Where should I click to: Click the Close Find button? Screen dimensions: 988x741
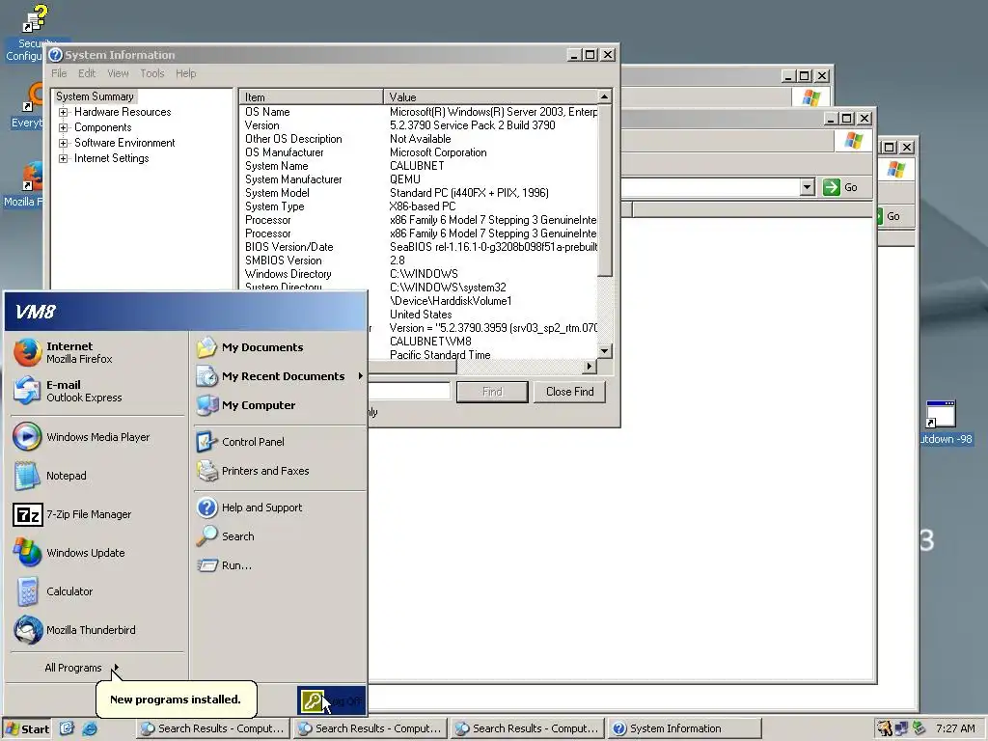(x=569, y=392)
